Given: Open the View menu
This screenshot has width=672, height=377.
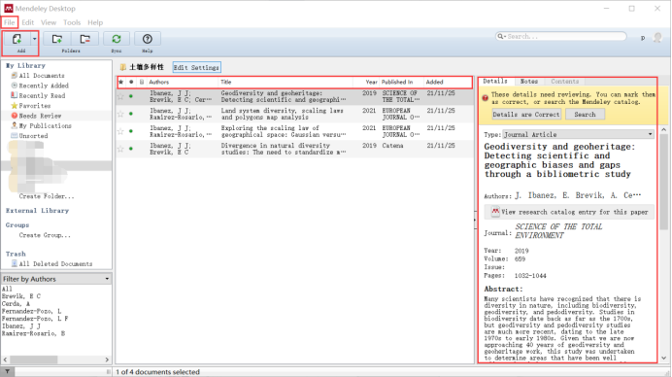Looking at the screenshot, I should (x=49, y=22).
